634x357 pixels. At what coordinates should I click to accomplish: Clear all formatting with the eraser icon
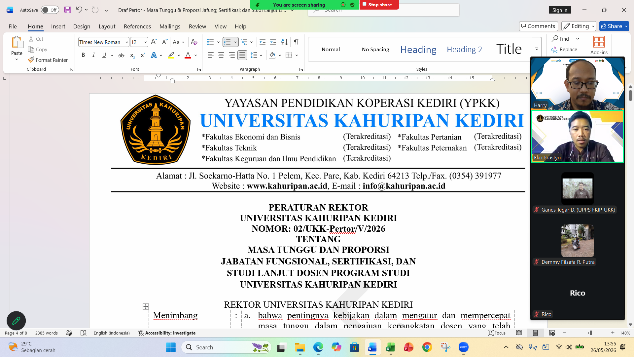point(194,42)
